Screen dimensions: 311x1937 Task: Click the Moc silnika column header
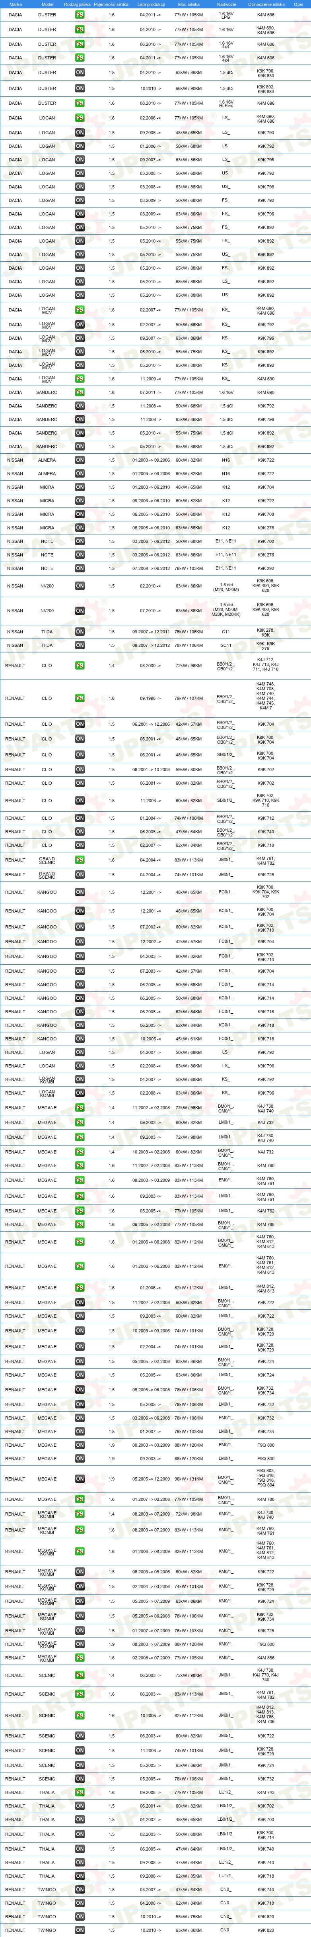(x=189, y=4)
